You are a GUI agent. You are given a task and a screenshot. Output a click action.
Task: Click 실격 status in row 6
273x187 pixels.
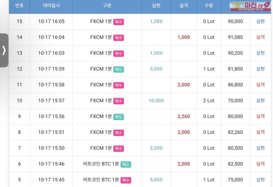260,164
